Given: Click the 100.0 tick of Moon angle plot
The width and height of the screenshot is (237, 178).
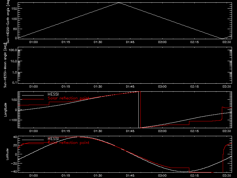Looking at the screenshot, I should (x=13, y=50).
